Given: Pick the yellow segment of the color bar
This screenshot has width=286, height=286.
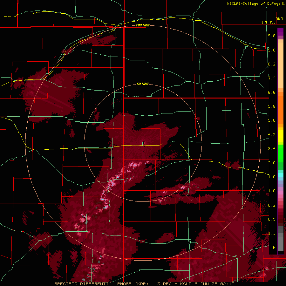Looking at the screenshot, I should tap(281, 136).
